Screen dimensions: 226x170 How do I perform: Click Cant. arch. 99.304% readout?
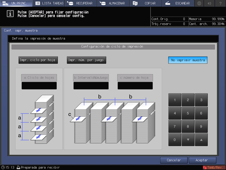click(207, 24)
